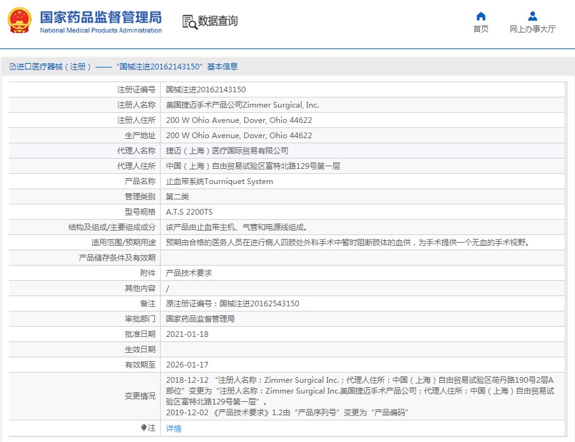The image size is (575, 442).
Task: Click the 审批部门 row label
Action: pos(140,319)
